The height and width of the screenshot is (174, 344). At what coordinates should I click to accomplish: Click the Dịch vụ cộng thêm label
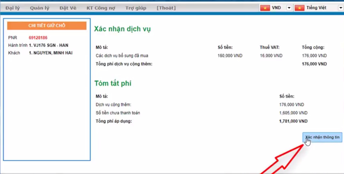(113, 105)
